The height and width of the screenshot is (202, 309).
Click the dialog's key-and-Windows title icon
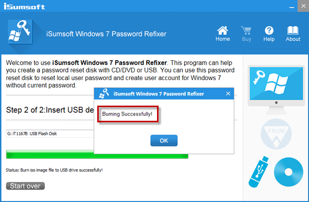[x=104, y=94]
